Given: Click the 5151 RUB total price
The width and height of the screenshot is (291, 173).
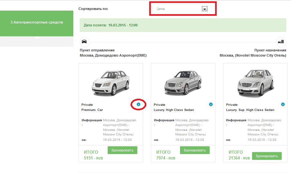Looking at the screenshot, I should point(93,158).
